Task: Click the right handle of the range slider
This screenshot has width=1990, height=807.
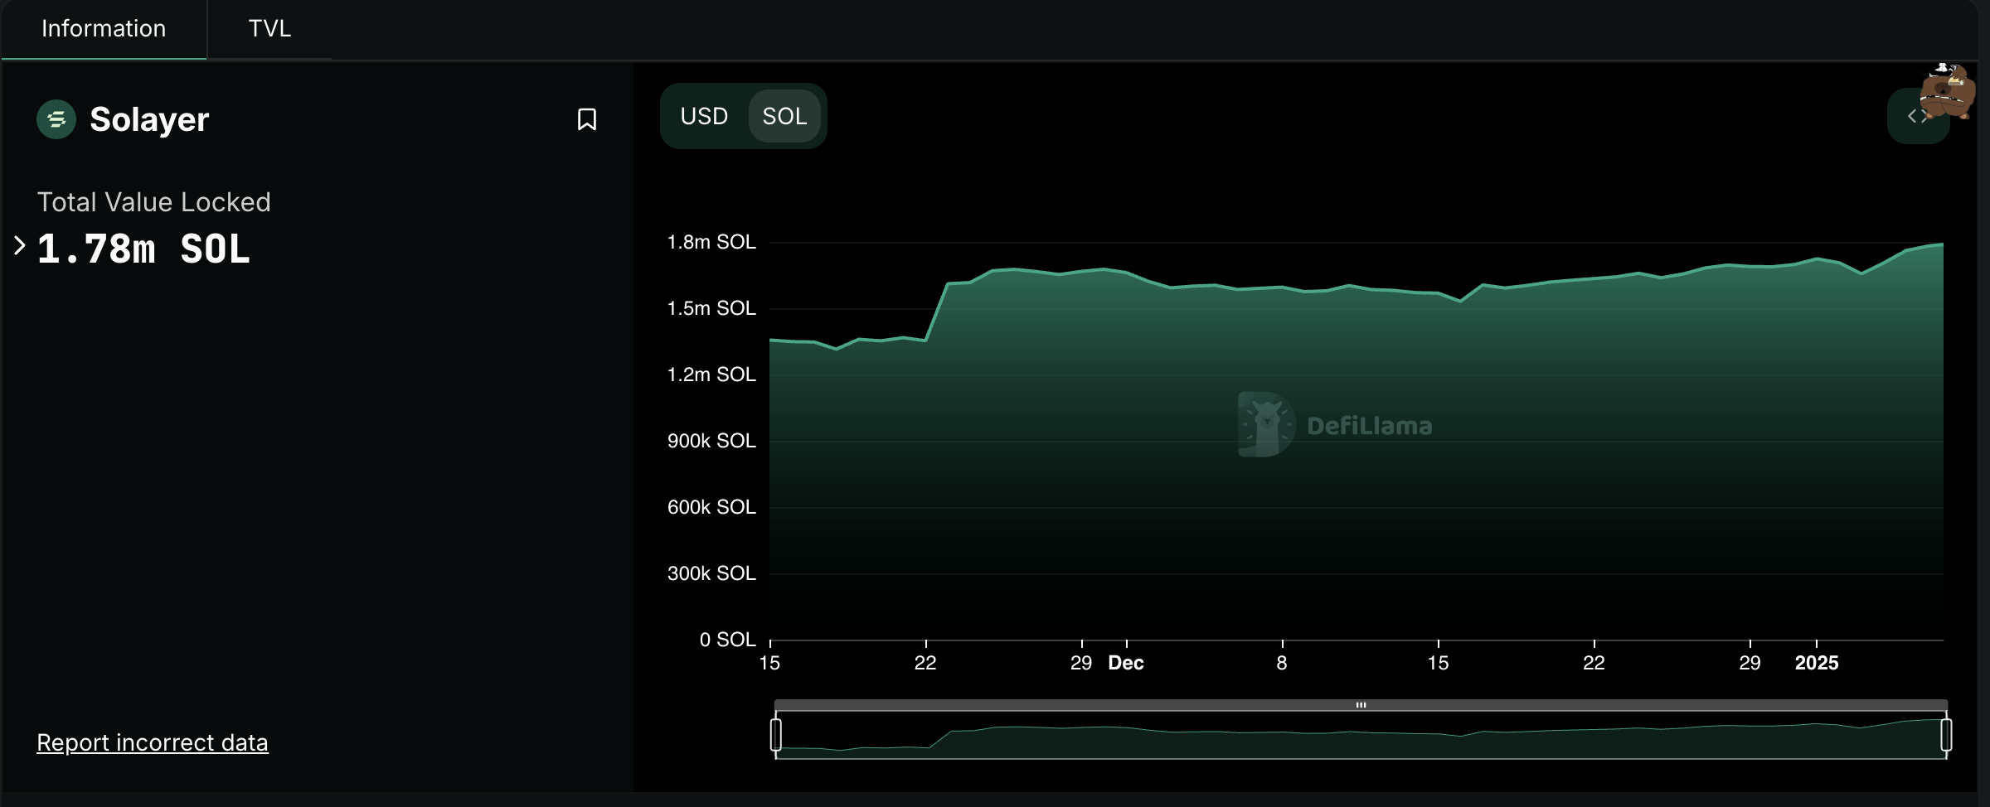Action: coord(1946,735)
